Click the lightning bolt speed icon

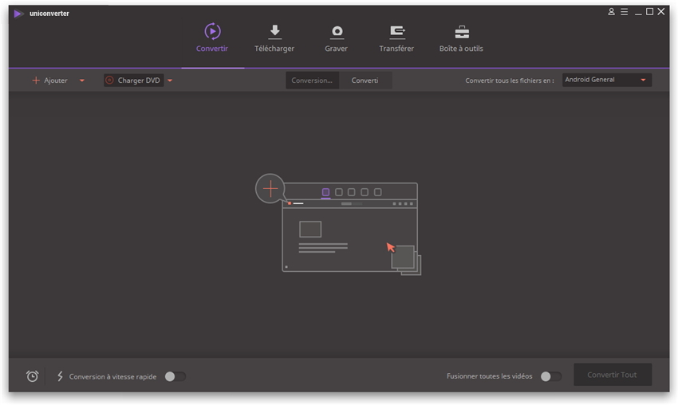[60, 376]
